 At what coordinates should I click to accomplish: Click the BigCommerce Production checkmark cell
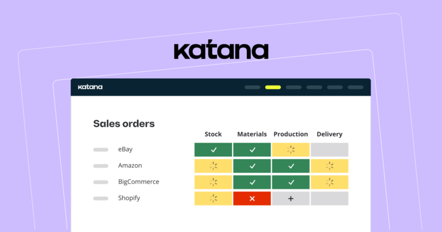pos(291,182)
